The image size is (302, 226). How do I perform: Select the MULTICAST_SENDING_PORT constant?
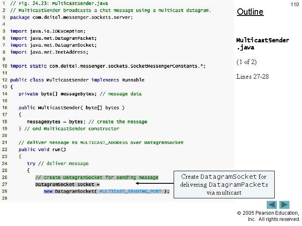[130, 191]
